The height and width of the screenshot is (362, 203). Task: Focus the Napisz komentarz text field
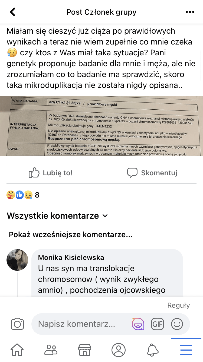[81, 324]
